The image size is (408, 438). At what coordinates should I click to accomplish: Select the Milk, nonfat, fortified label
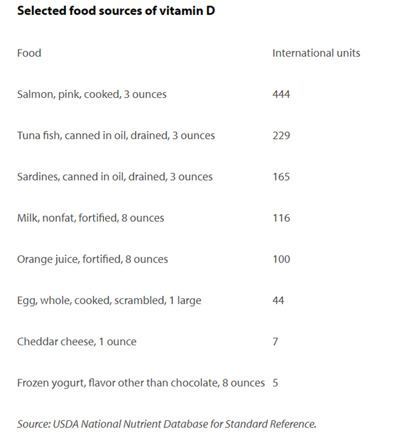click(x=90, y=217)
